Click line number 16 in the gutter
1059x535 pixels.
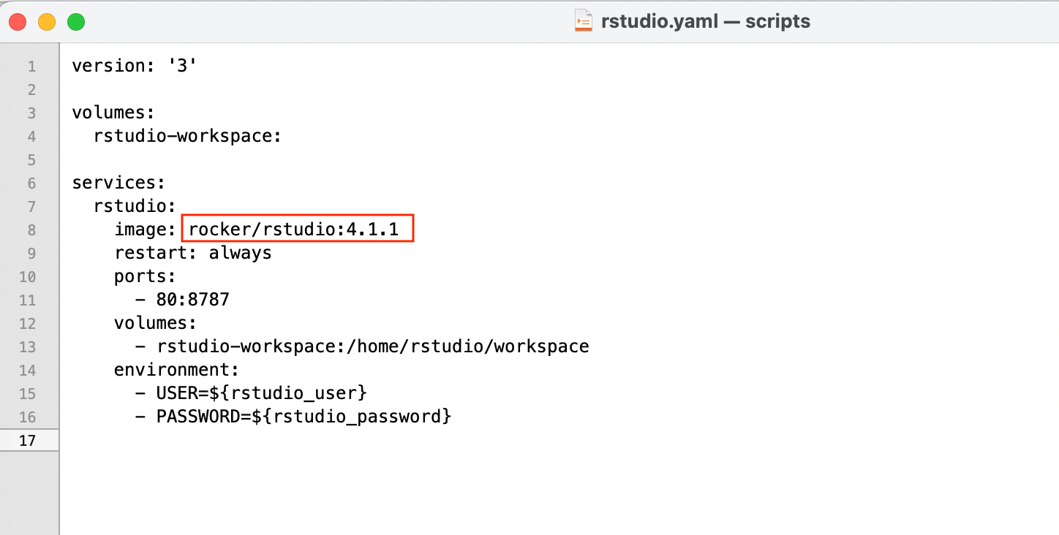(x=28, y=417)
